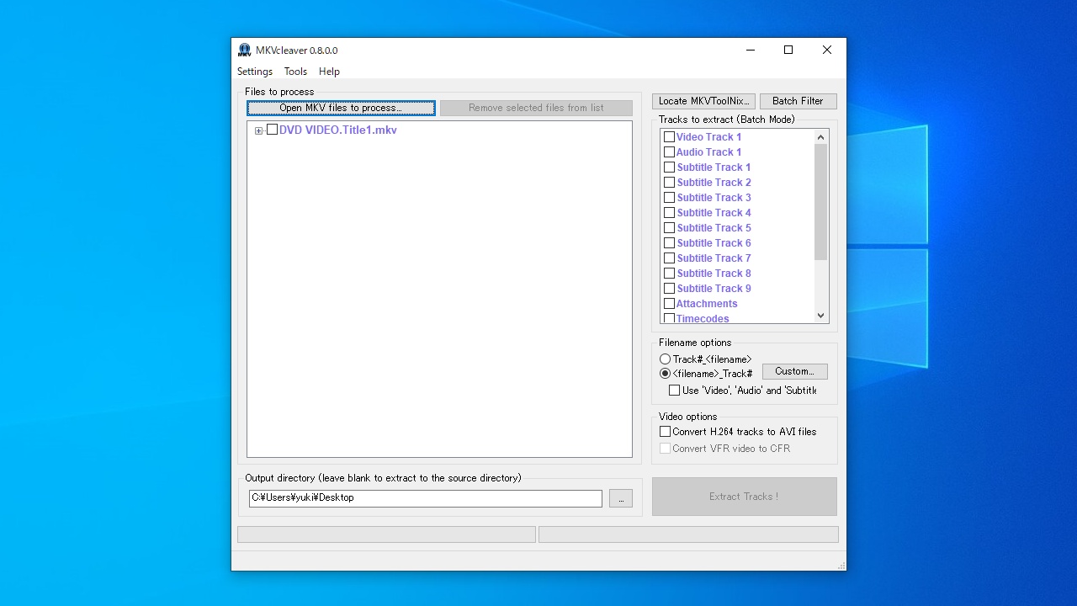Check Subtitle Track 2 checkbox
This screenshot has height=606, width=1077.
[669, 183]
